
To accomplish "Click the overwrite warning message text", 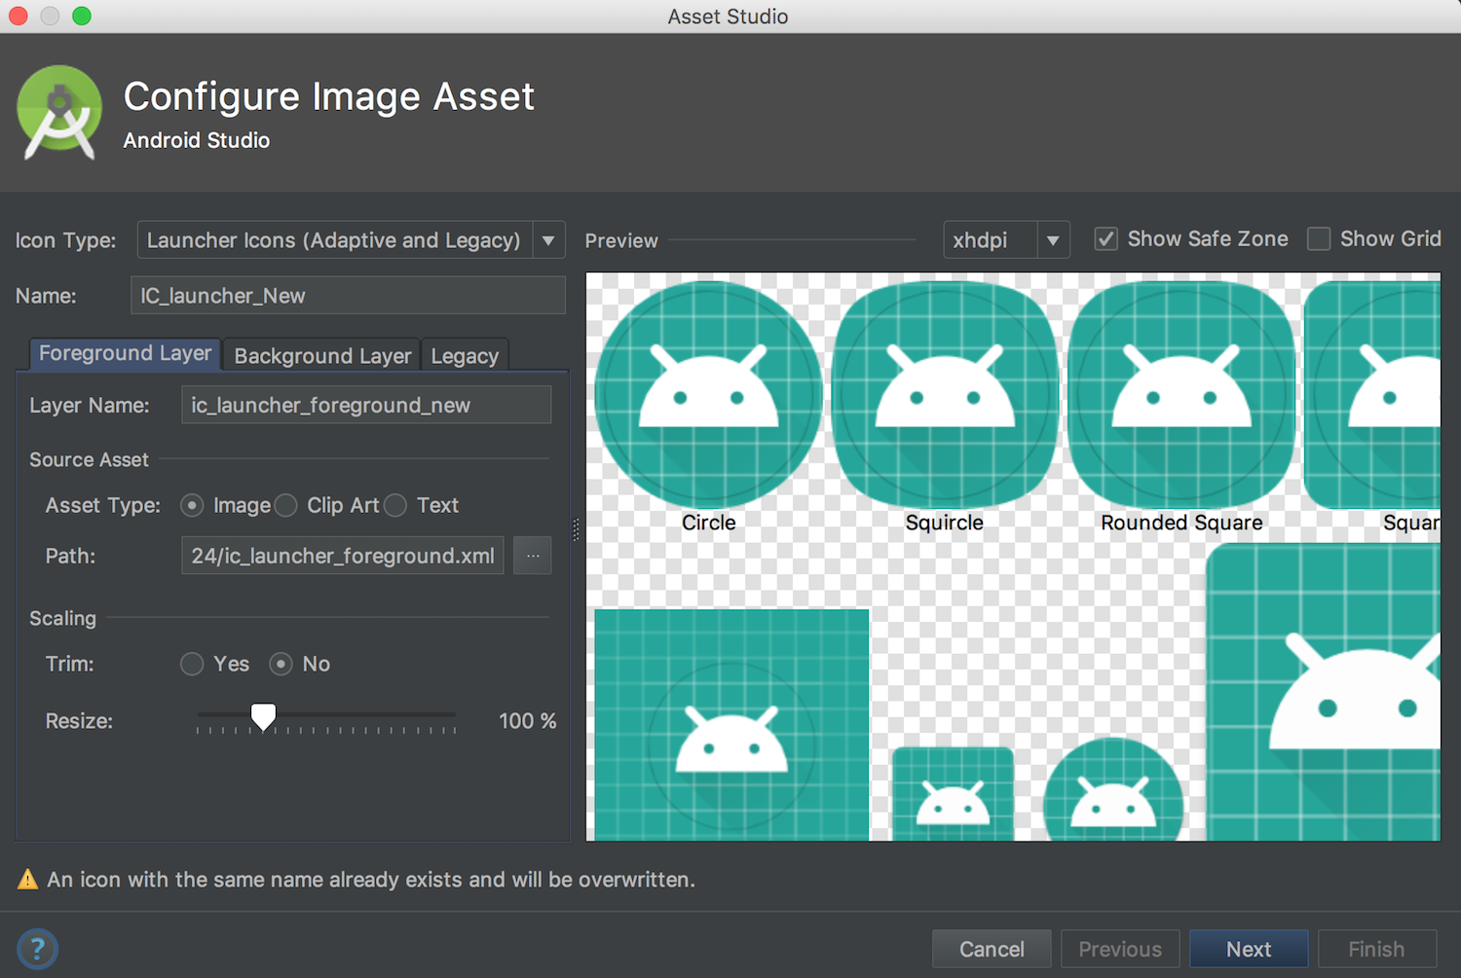I will click(371, 880).
